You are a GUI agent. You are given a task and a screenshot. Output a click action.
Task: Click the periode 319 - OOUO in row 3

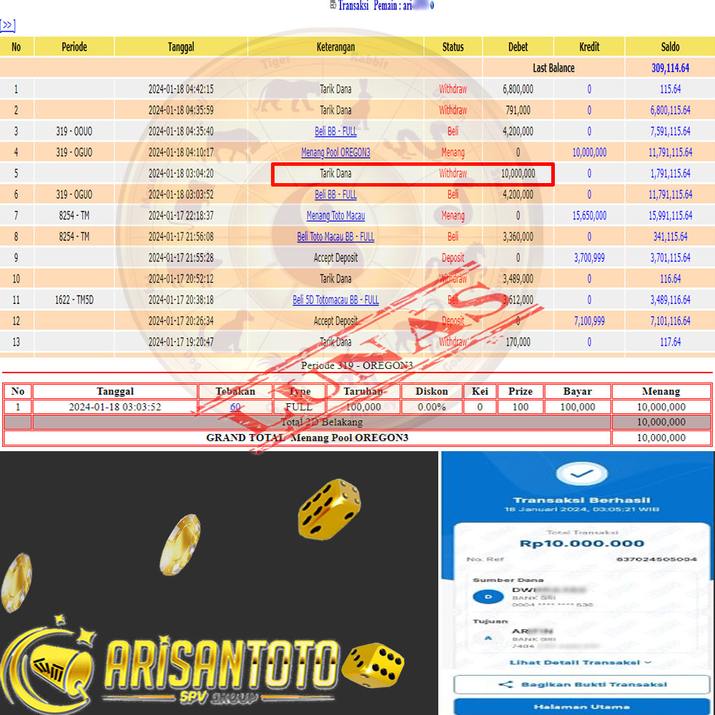(74, 132)
